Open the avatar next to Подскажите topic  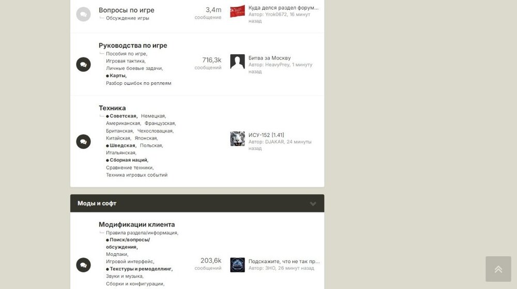pos(237,265)
